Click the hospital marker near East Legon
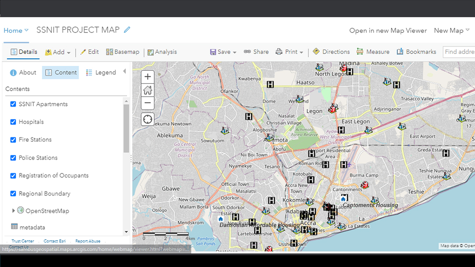475x267 pixels. (341, 130)
